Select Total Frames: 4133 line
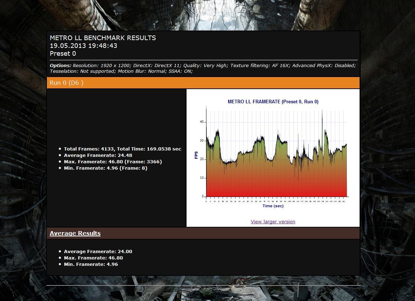 point(123,149)
